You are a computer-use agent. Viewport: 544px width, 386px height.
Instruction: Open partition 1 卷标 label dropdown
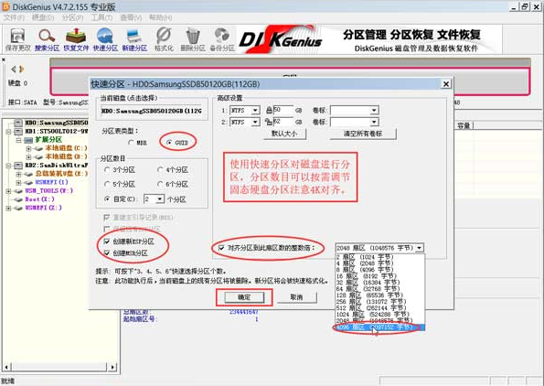[374, 111]
